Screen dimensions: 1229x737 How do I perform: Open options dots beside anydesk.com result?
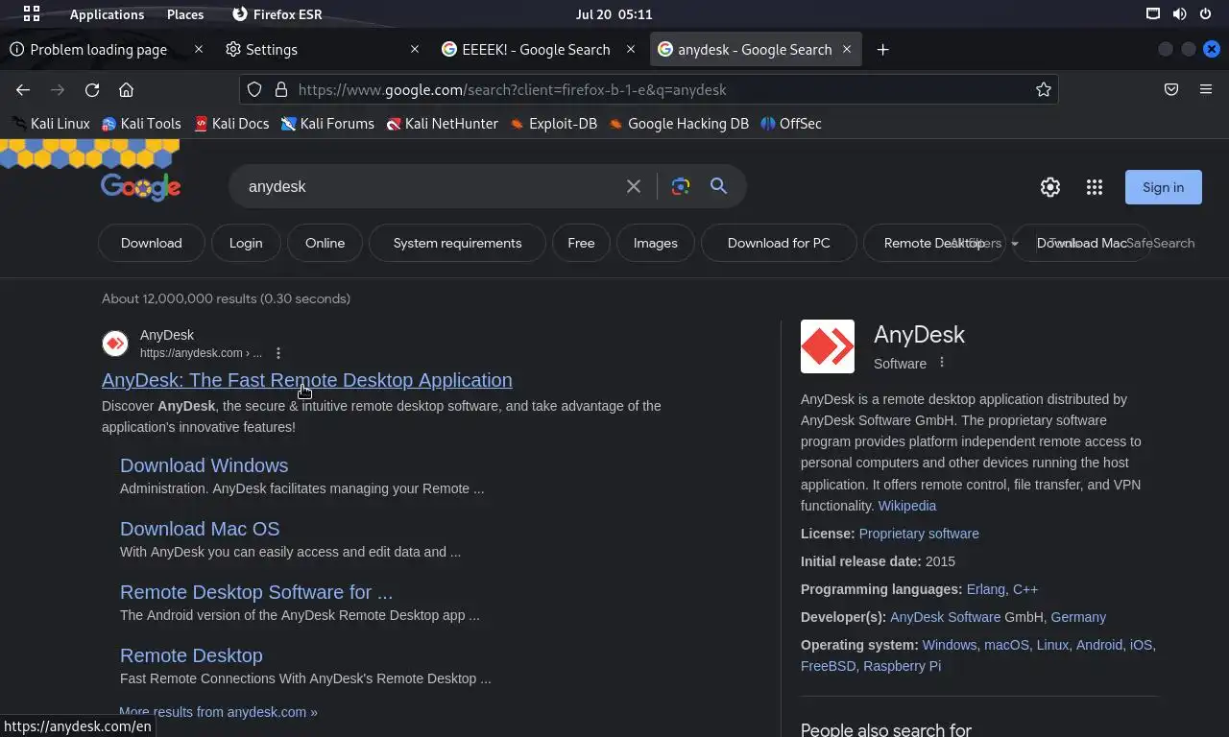click(x=278, y=353)
